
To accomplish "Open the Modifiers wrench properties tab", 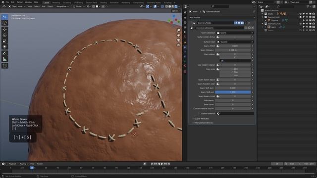I will click(185, 47).
